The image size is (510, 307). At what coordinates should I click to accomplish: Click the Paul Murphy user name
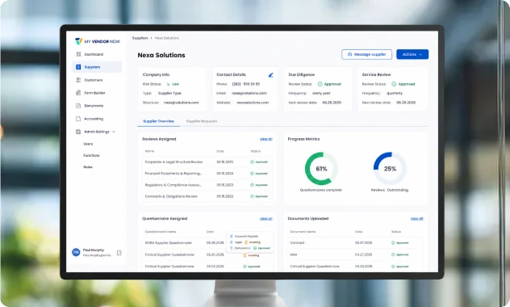[94, 250]
